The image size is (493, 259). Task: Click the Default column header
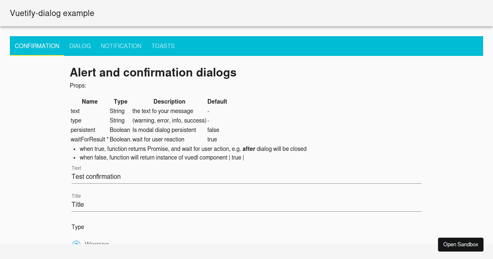point(217,102)
